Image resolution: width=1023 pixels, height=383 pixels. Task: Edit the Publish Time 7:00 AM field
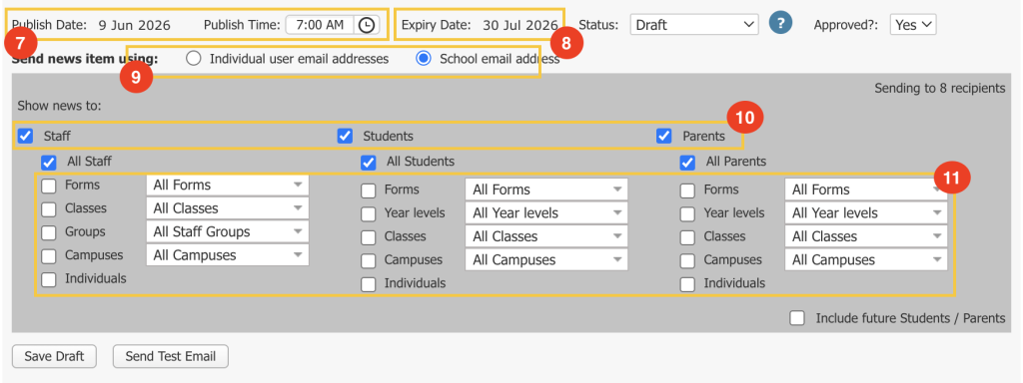[320, 25]
